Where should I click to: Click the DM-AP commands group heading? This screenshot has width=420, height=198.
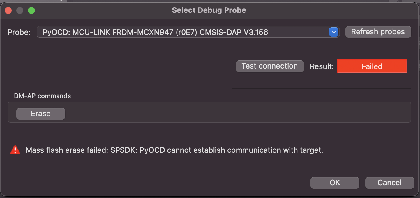point(43,96)
